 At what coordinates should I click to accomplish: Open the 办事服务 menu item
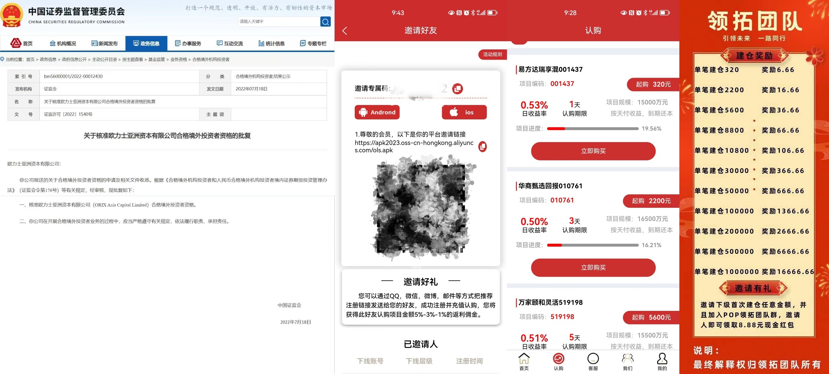click(188, 44)
